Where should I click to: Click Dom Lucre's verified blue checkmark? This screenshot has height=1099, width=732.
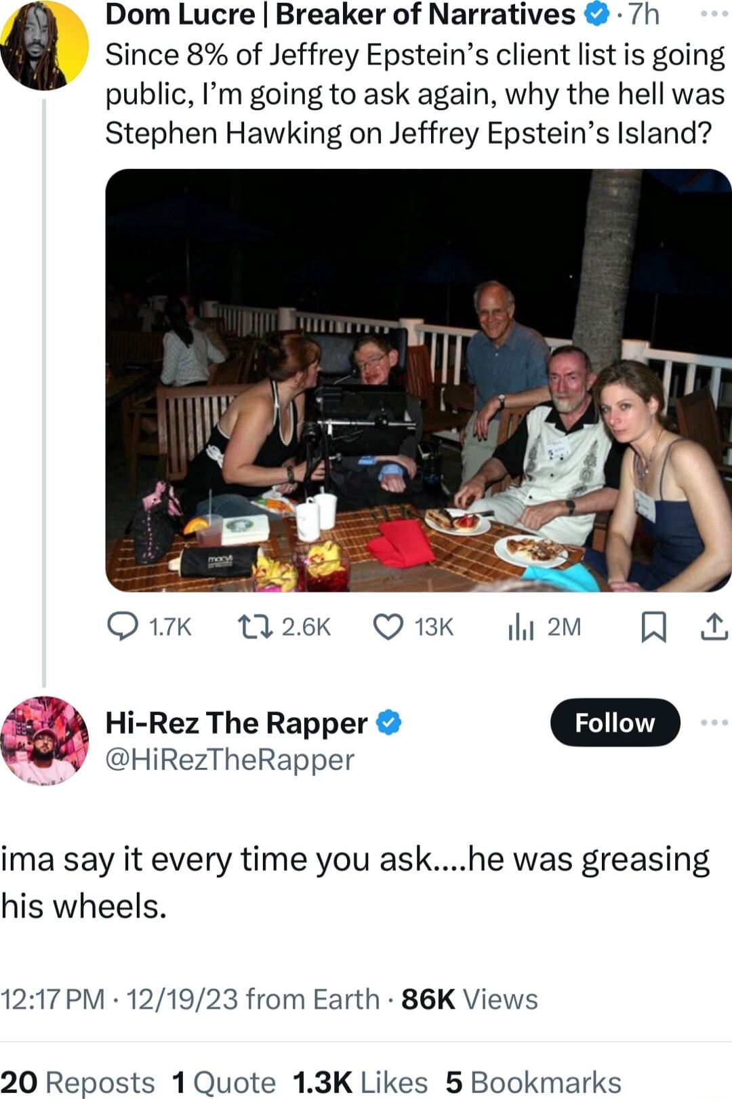pos(596,14)
